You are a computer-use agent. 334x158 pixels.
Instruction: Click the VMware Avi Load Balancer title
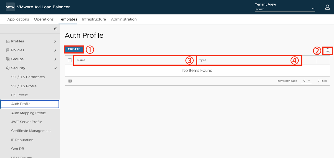[x=43, y=7]
